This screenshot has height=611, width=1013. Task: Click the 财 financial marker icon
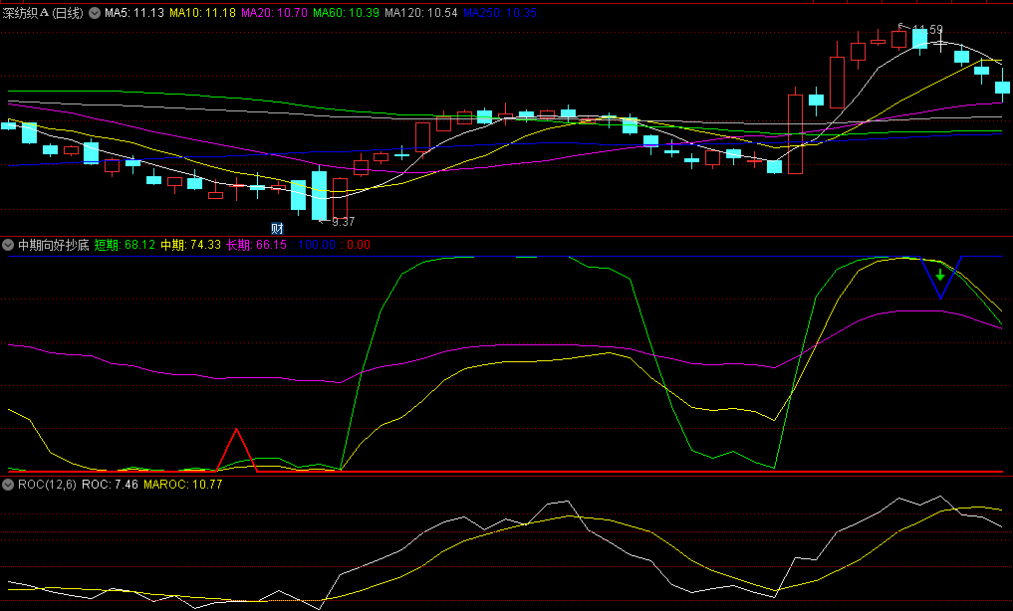click(277, 228)
